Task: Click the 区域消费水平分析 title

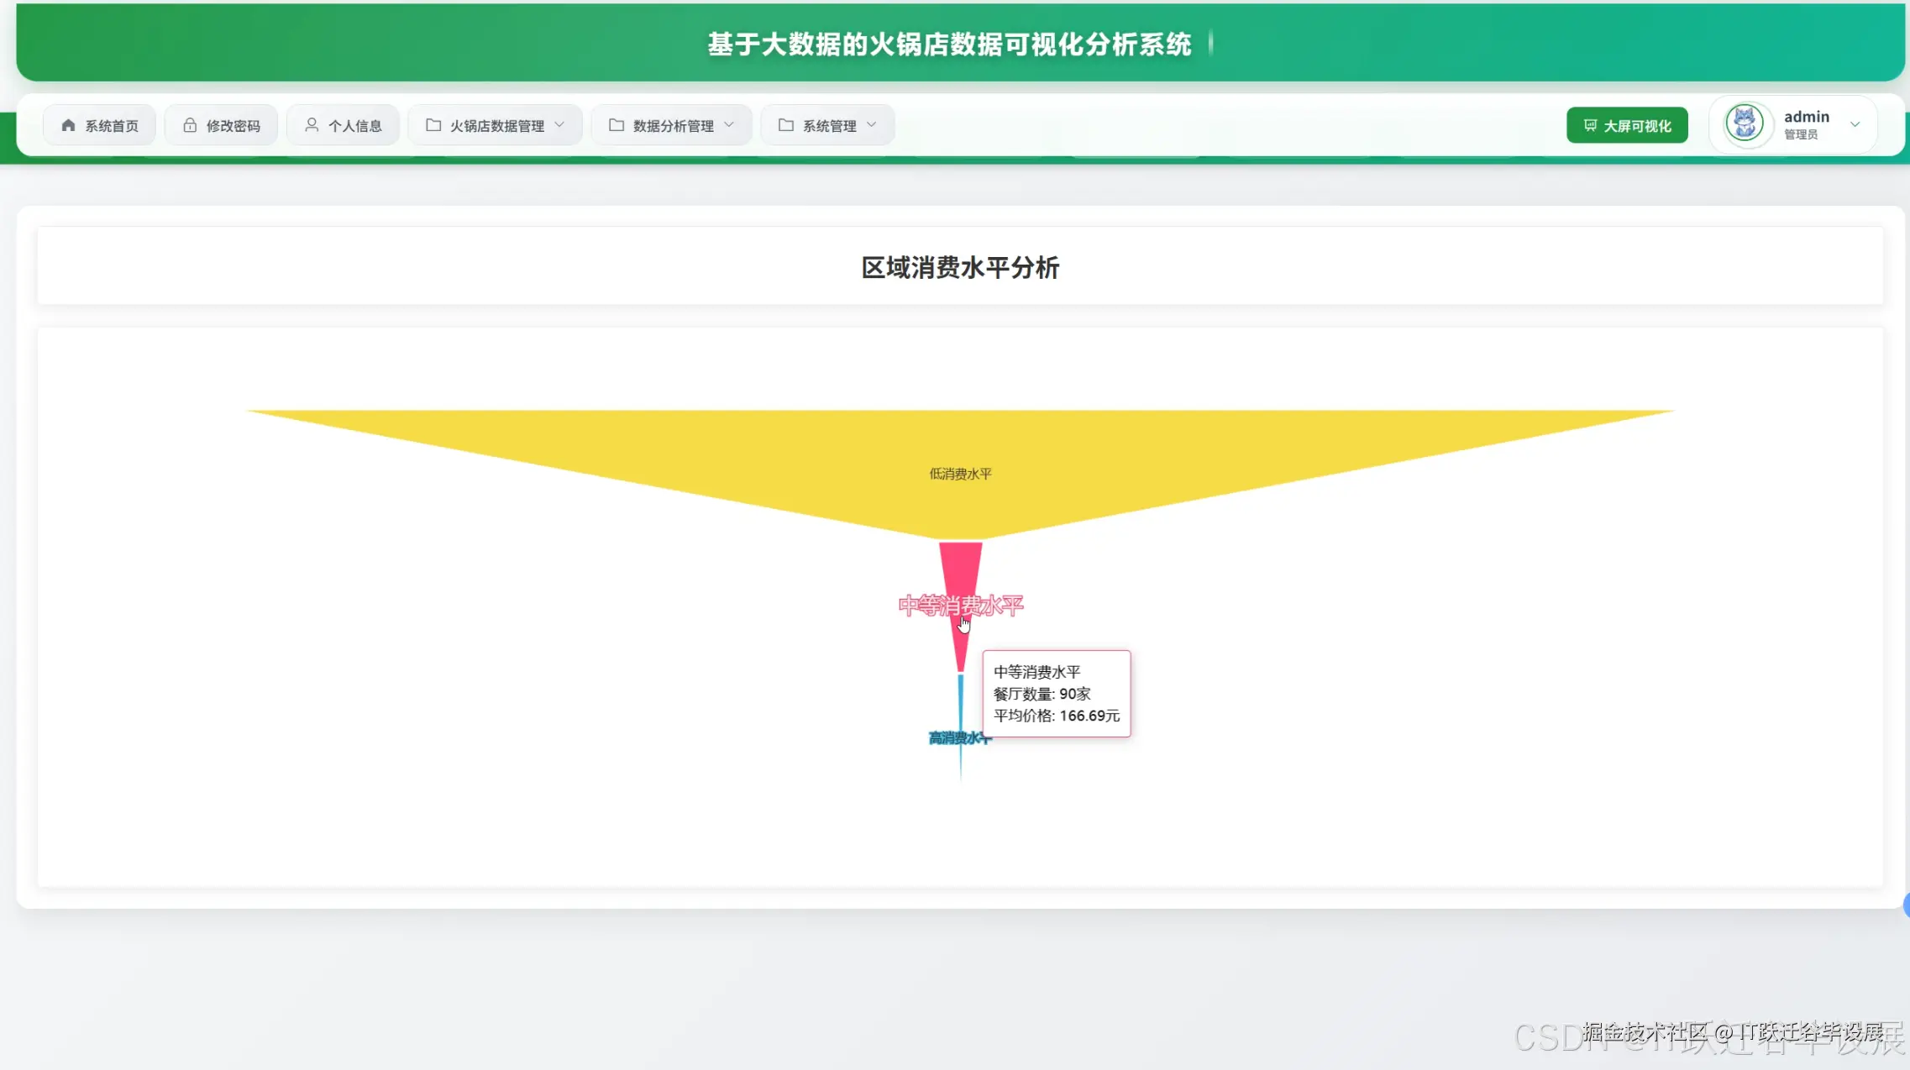Action: (x=959, y=267)
